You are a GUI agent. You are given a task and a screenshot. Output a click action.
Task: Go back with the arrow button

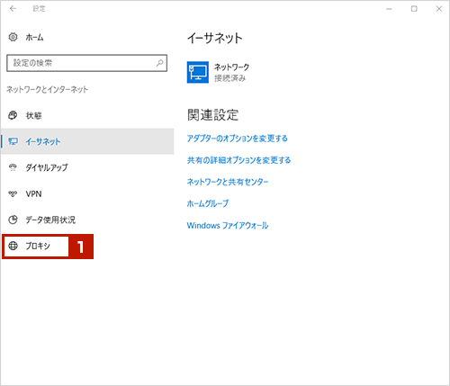point(13,9)
